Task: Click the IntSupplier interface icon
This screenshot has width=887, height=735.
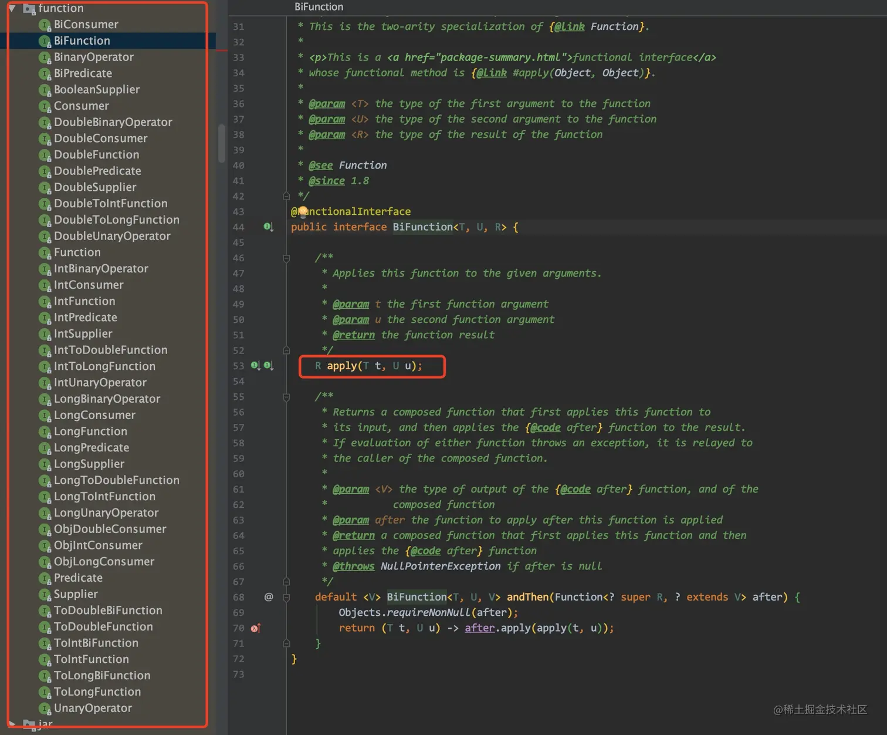Action: (x=45, y=334)
